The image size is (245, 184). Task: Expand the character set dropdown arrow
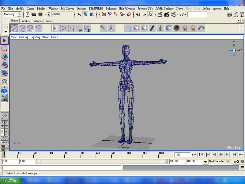(x=205, y=162)
